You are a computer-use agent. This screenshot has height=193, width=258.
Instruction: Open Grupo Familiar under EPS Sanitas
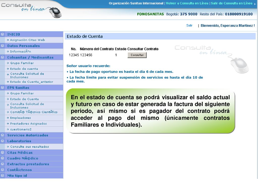click(x=22, y=93)
